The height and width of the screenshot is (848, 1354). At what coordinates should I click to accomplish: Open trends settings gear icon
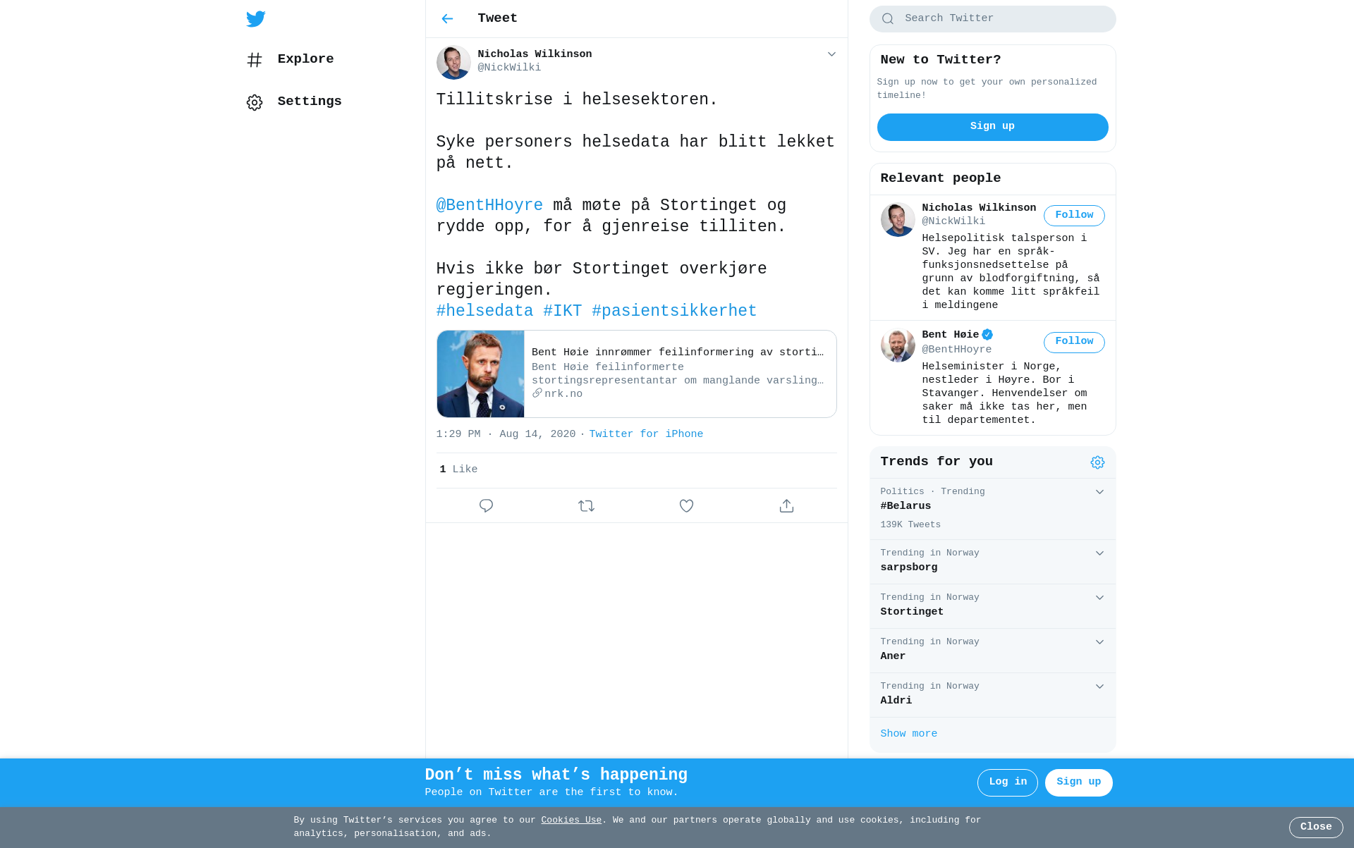(1097, 462)
